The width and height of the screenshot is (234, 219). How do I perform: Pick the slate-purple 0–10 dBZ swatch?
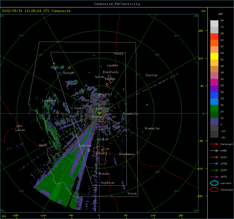click(x=214, y=121)
